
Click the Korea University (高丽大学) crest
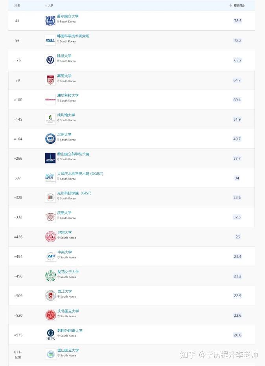(50, 80)
